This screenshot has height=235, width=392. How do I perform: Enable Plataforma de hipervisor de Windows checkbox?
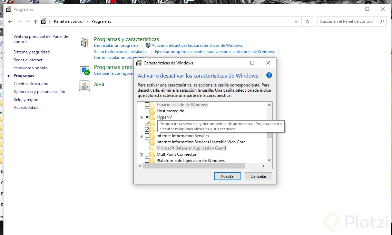(x=147, y=161)
